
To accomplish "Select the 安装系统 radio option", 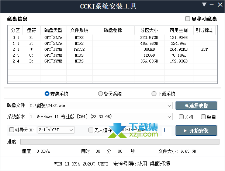I will click(x=47, y=94).
